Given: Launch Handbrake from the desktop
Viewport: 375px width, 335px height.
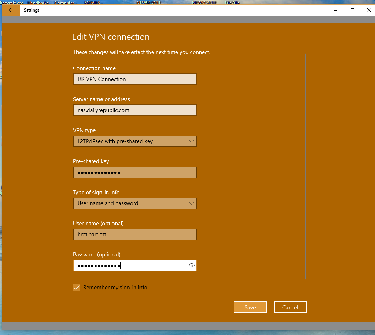Looking at the screenshot, I should point(38,3).
